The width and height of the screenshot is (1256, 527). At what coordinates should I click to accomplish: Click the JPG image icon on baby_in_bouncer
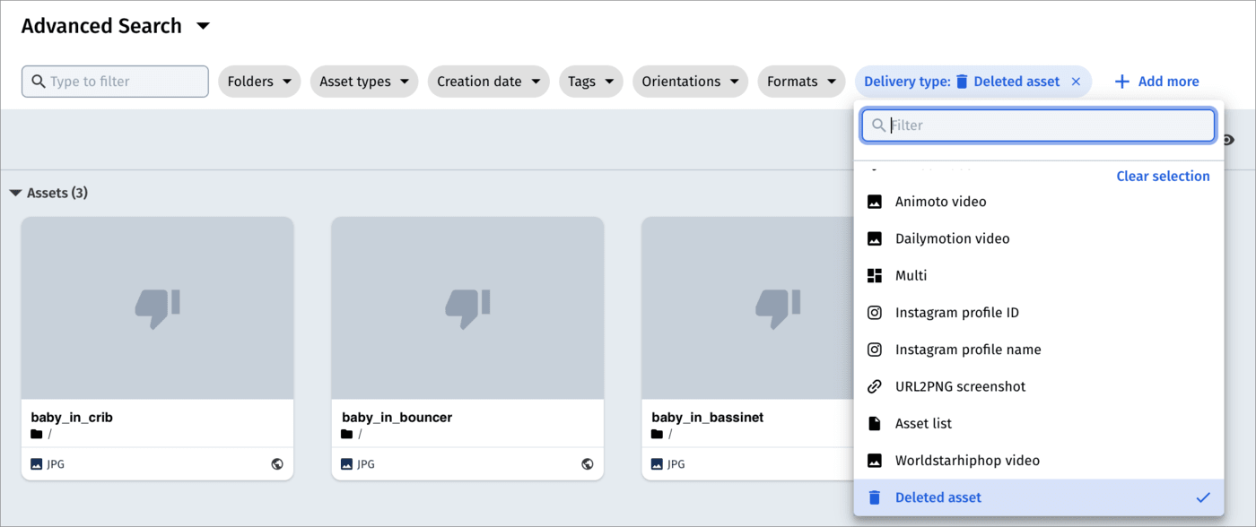(347, 464)
